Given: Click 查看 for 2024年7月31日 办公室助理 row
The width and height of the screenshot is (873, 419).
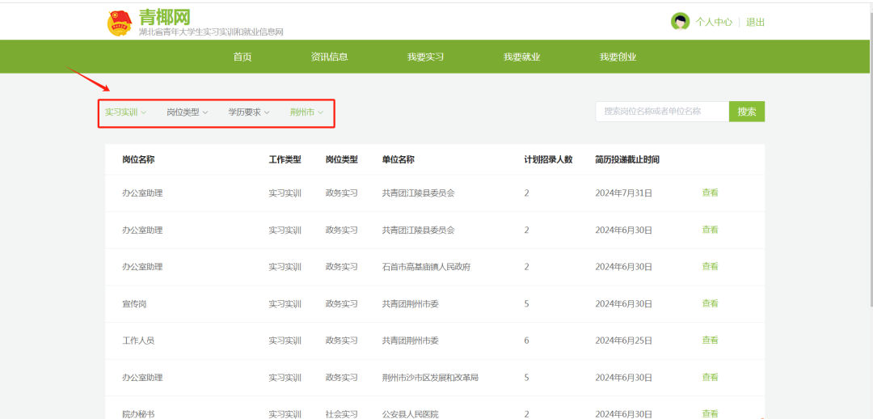Looking at the screenshot, I should tap(710, 193).
